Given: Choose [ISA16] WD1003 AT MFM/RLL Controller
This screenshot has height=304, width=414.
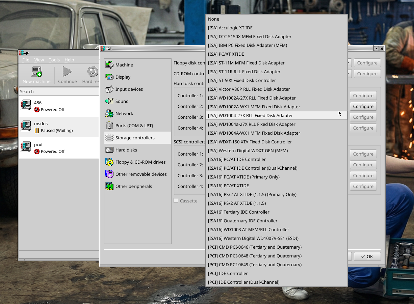Looking at the screenshot, I should point(277,229).
